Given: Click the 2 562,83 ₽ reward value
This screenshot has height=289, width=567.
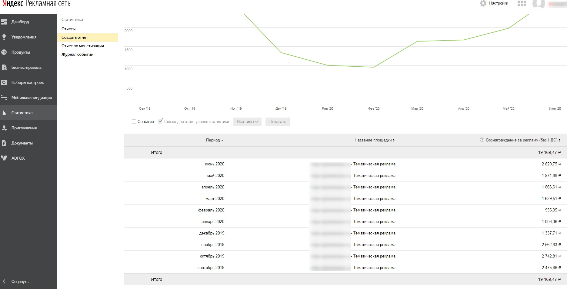Looking at the screenshot, I should tap(551, 244).
